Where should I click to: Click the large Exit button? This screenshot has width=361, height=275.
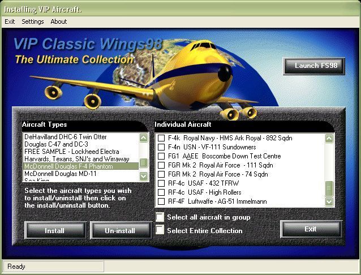coord(311,229)
